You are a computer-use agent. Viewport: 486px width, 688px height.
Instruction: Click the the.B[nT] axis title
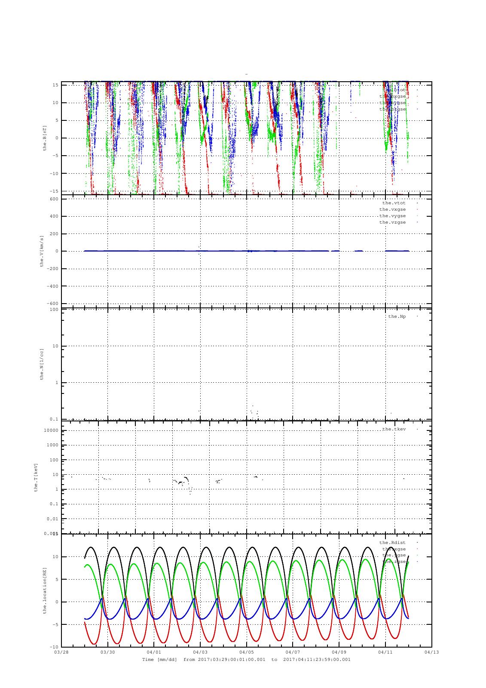44,138
